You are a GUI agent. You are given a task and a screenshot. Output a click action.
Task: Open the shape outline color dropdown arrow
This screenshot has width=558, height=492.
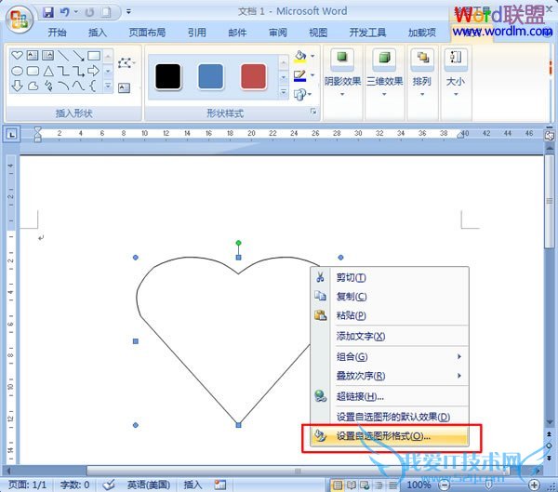point(312,75)
